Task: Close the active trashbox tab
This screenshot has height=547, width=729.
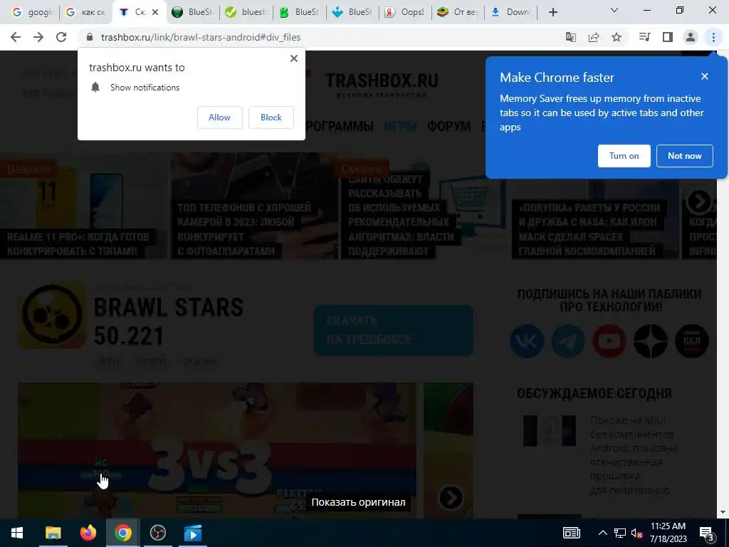Action: [155, 12]
